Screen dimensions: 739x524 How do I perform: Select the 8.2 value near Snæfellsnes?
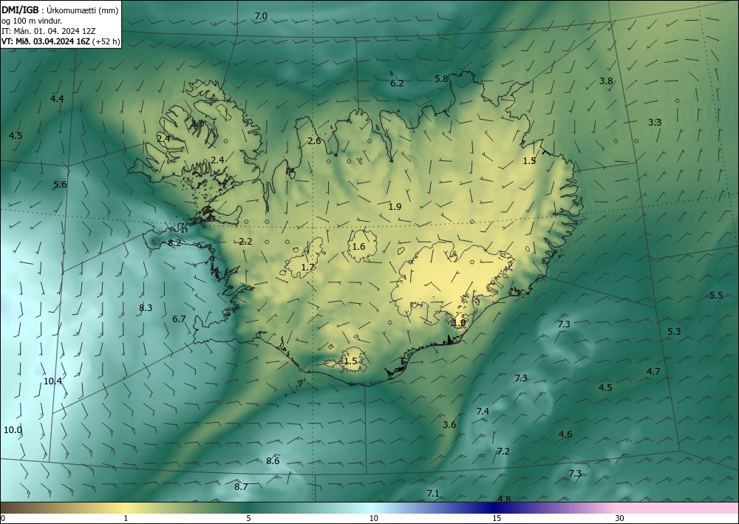pyautogui.click(x=174, y=243)
